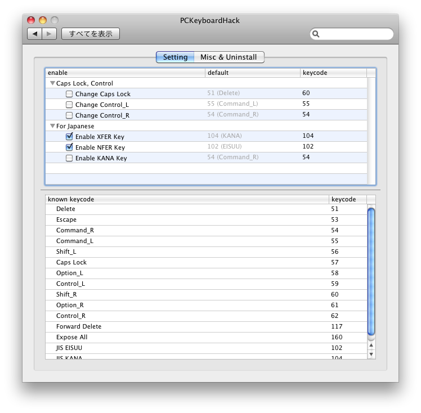Select the Command_R known keycode row
The width and height of the screenshot is (421, 413).
point(206,231)
